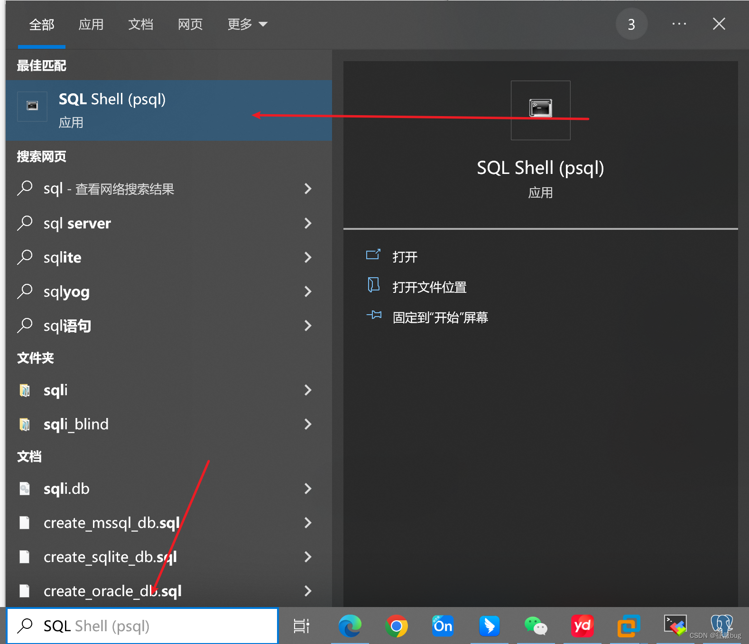Image resolution: width=749 pixels, height=644 pixels.
Task: Open the three-dots options menu
Action: [679, 24]
